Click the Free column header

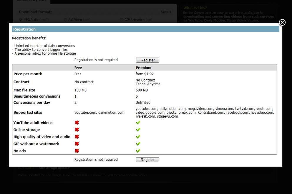click(x=78, y=68)
